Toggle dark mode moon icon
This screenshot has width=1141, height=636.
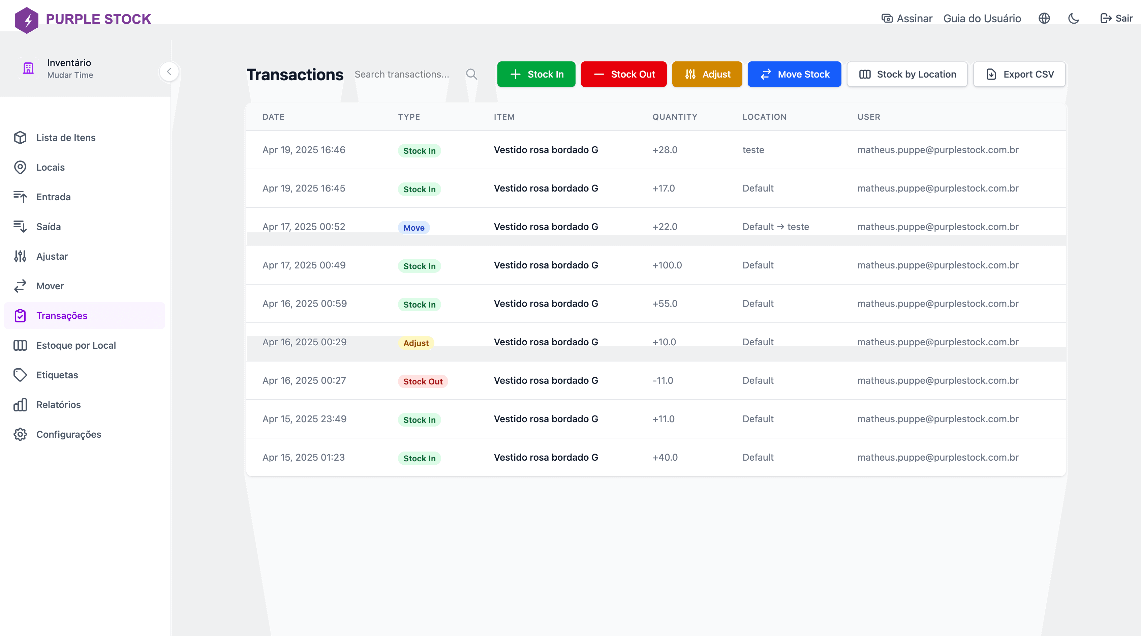coord(1073,19)
